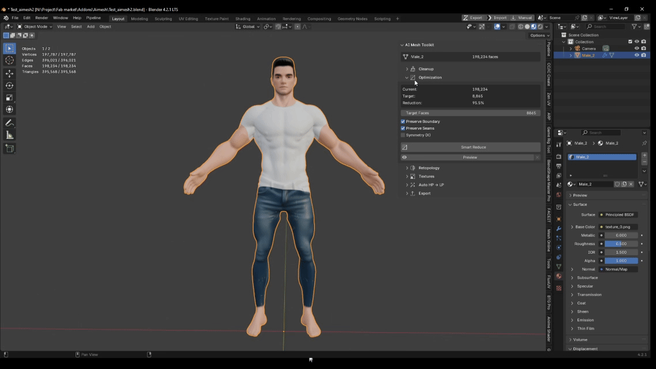Click the fake user shield icon for Male_2 material
Screen dimensions: 656x369
click(x=617, y=184)
